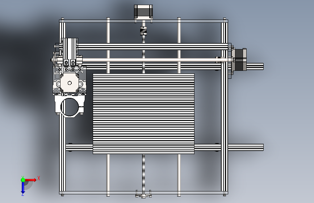Click the green Y axis ball of the triad

23,180
